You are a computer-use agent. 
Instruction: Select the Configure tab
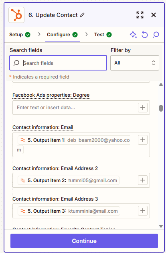coord(62,35)
